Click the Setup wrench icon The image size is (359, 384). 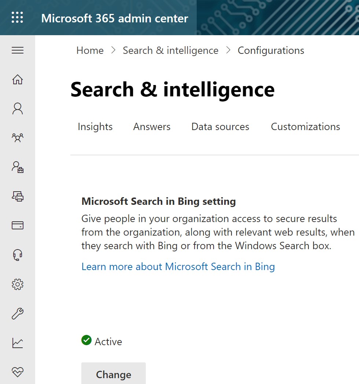(17, 314)
